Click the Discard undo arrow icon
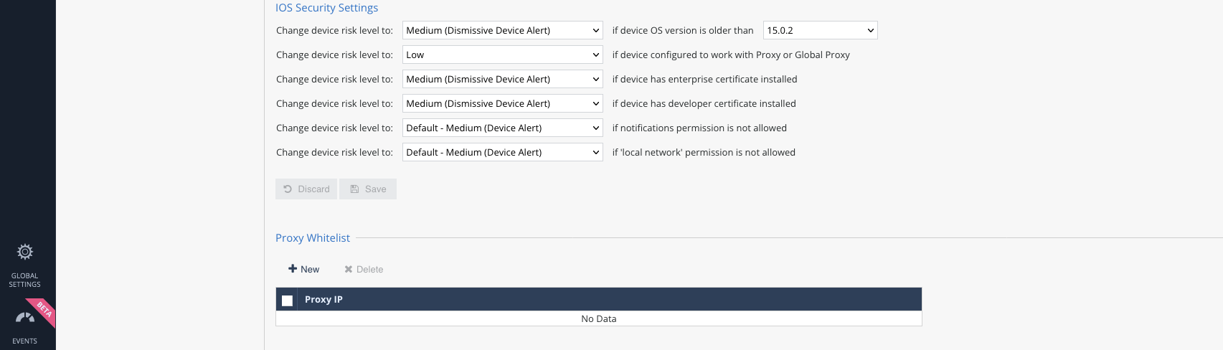 click(288, 189)
